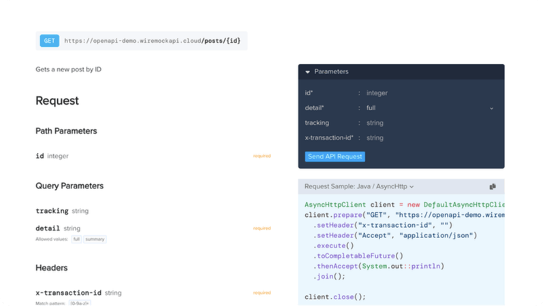545x306 pixels.
Task: Click the required label next to detail
Action: 262,228
